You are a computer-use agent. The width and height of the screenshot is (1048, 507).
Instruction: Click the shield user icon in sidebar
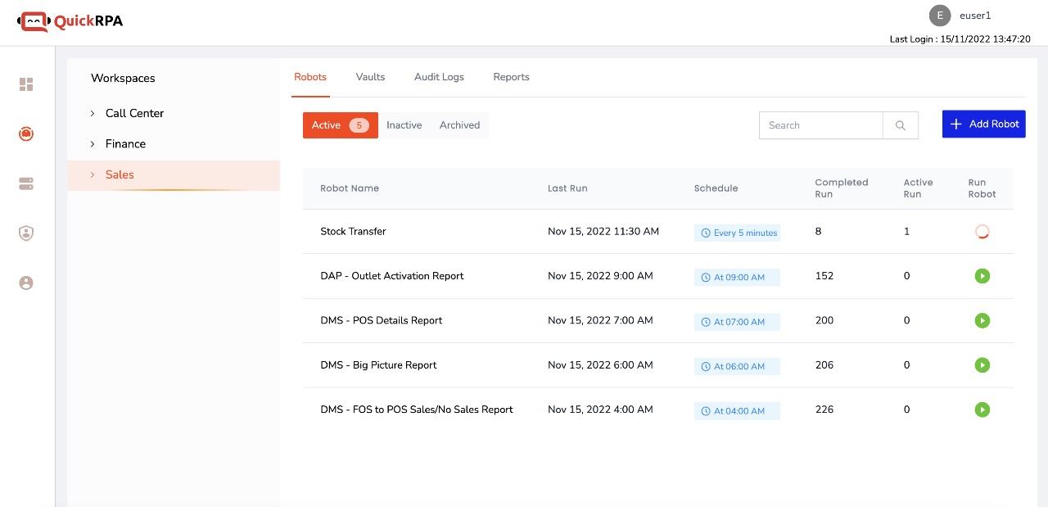(x=26, y=233)
